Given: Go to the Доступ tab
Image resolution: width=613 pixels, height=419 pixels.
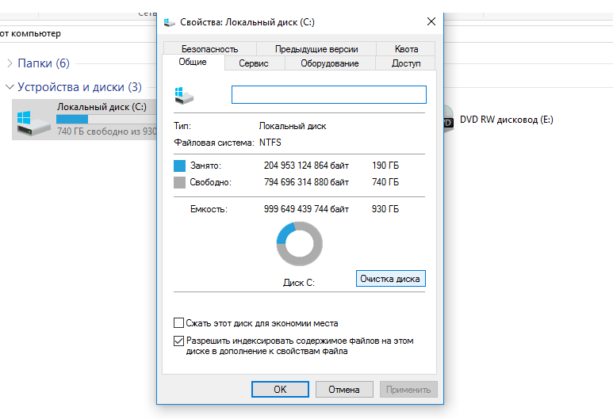Looking at the screenshot, I should click(406, 63).
